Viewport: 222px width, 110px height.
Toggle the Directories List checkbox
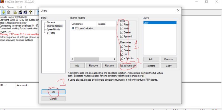point(122,54)
